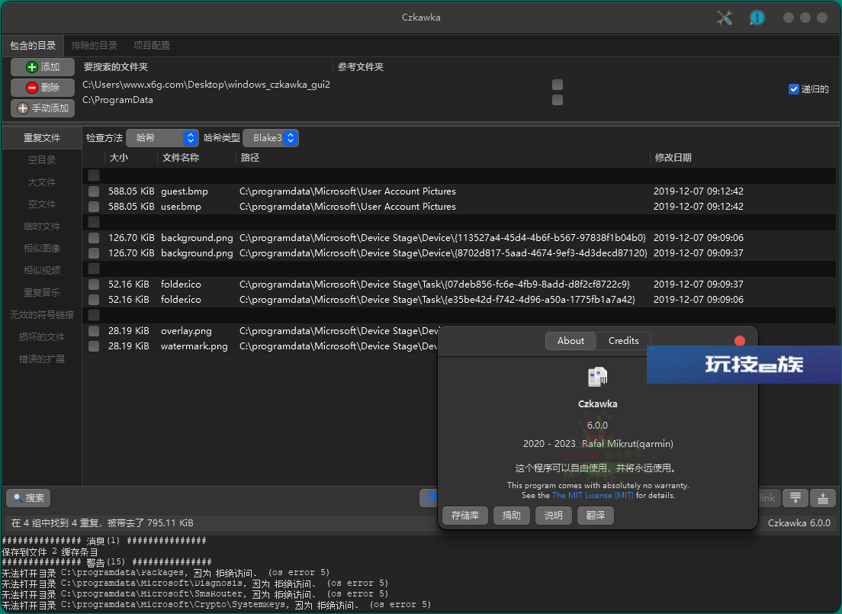Click the 说明 instruction button

click(553, 516)
